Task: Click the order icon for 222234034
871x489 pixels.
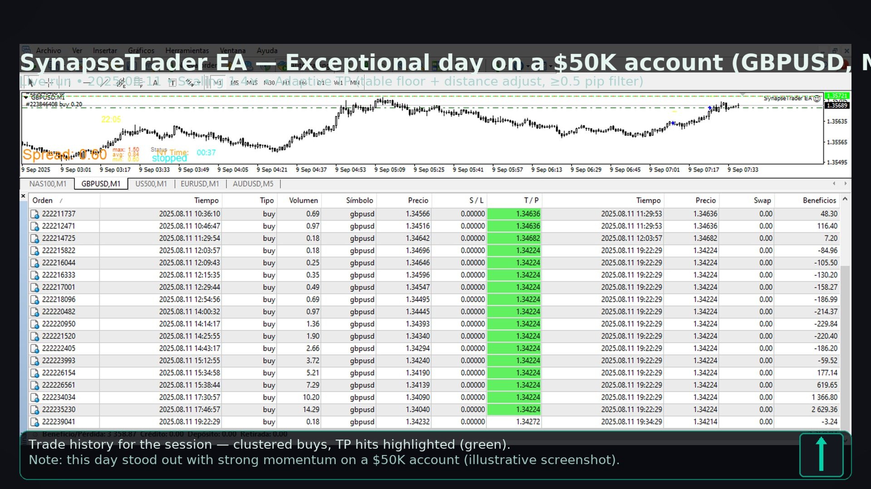Action: coord(35,398)
